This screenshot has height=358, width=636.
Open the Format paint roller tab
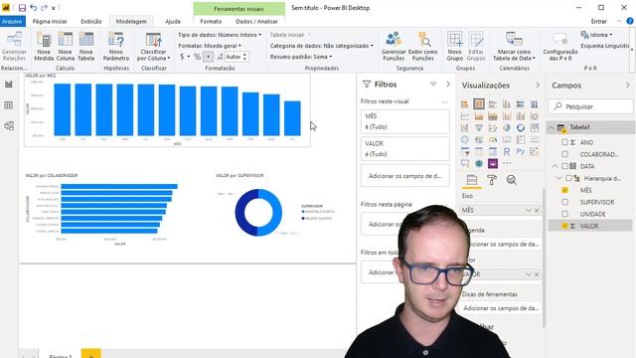tap(492, 180)
